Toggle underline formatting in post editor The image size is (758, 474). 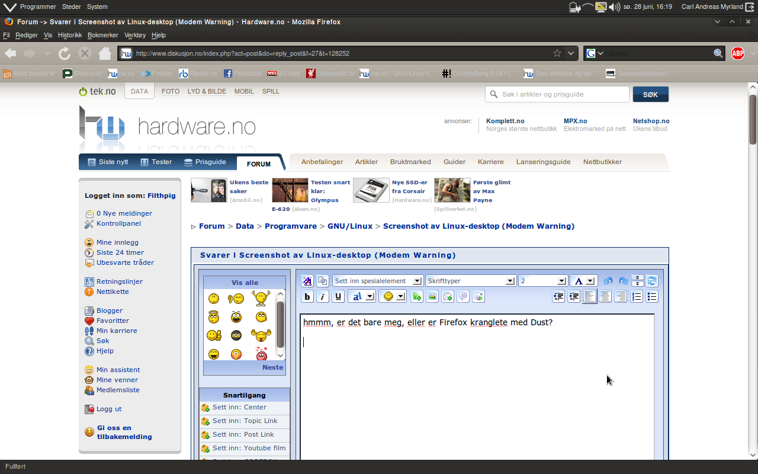click(x=338, y=297)
